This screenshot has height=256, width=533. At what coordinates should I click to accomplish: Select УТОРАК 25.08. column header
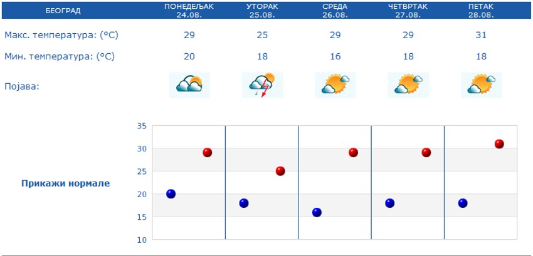[262, 10]
